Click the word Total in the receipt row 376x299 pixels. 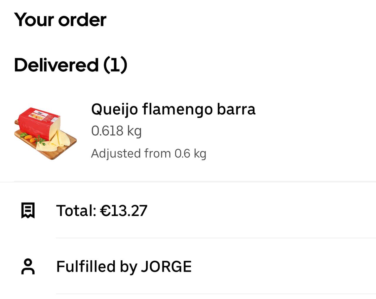[x=75, y=210]
